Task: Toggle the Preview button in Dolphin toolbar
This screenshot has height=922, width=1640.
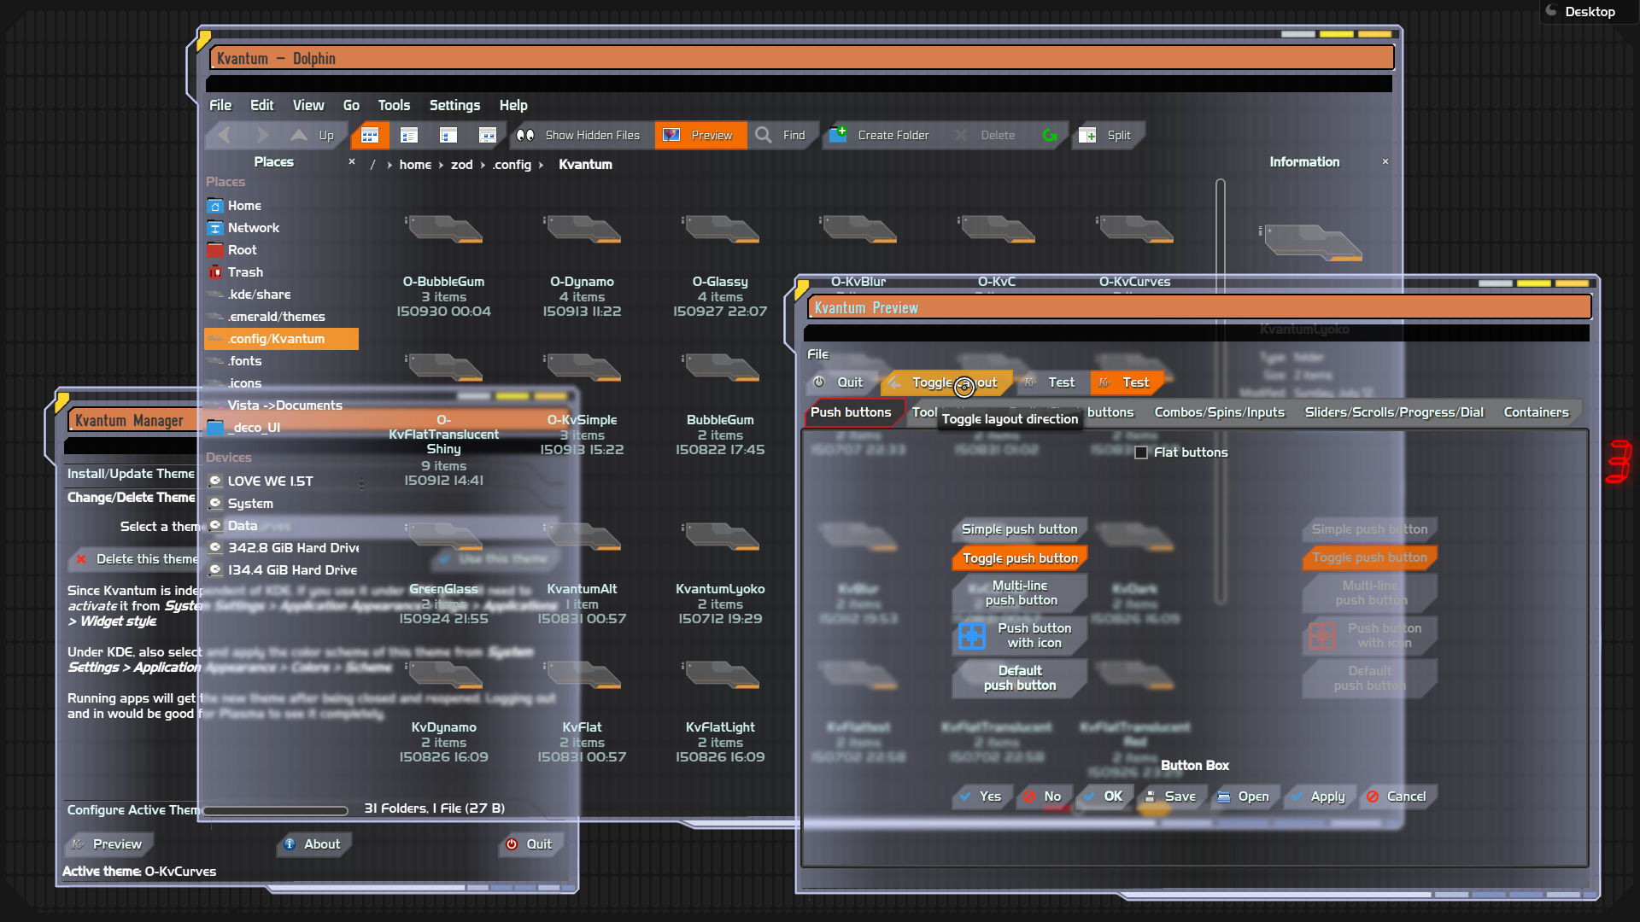Action: pyautogui.click(x=700, y=135)
